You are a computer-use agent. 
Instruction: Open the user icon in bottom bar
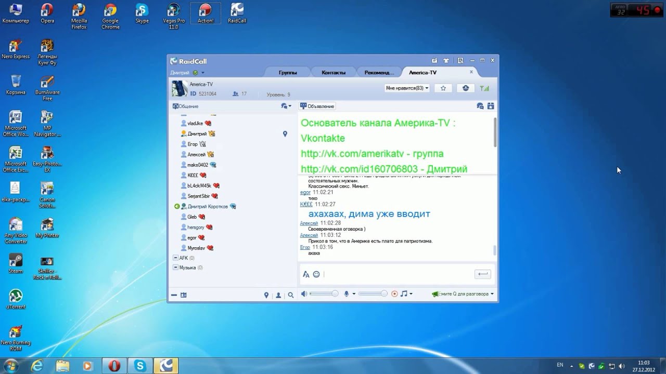pos(278,295)
